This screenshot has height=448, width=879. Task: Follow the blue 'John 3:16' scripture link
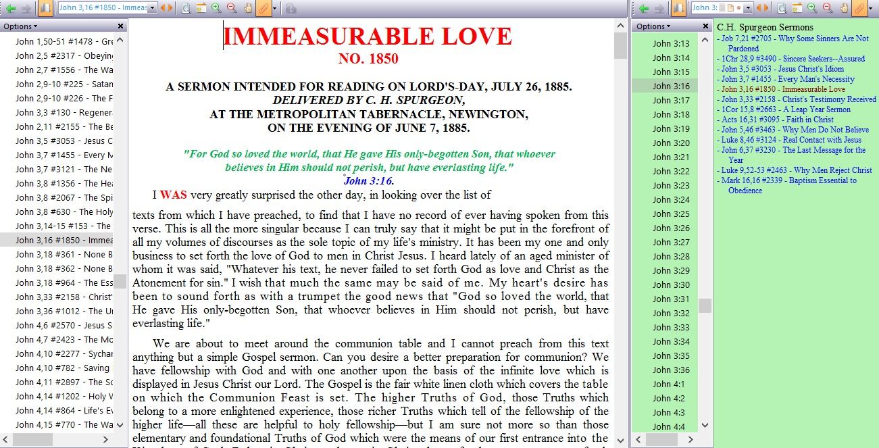[x=369, y=180]
